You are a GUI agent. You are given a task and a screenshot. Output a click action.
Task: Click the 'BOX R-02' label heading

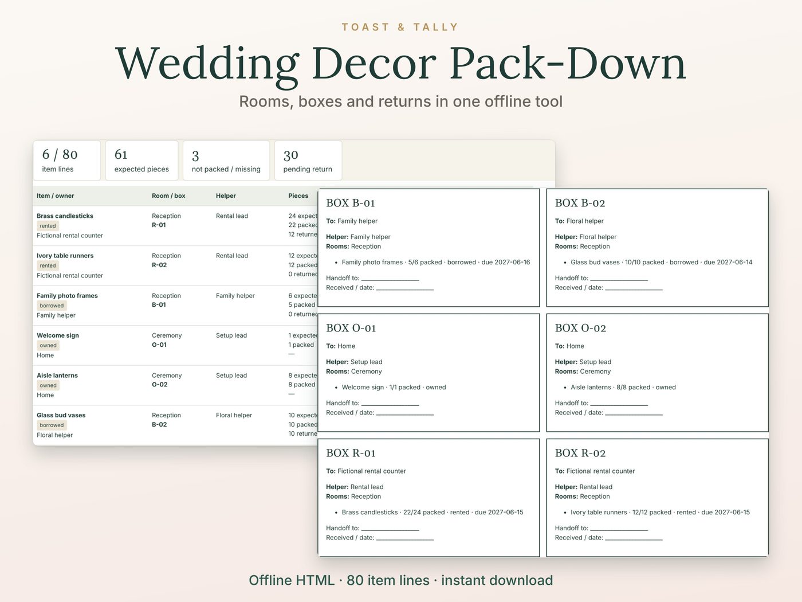tap(580, 453)
